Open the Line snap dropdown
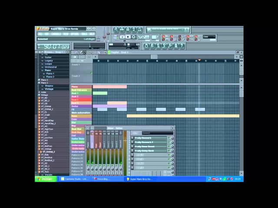The height and width of the screenshot is (208, 278). coord(209,36)
